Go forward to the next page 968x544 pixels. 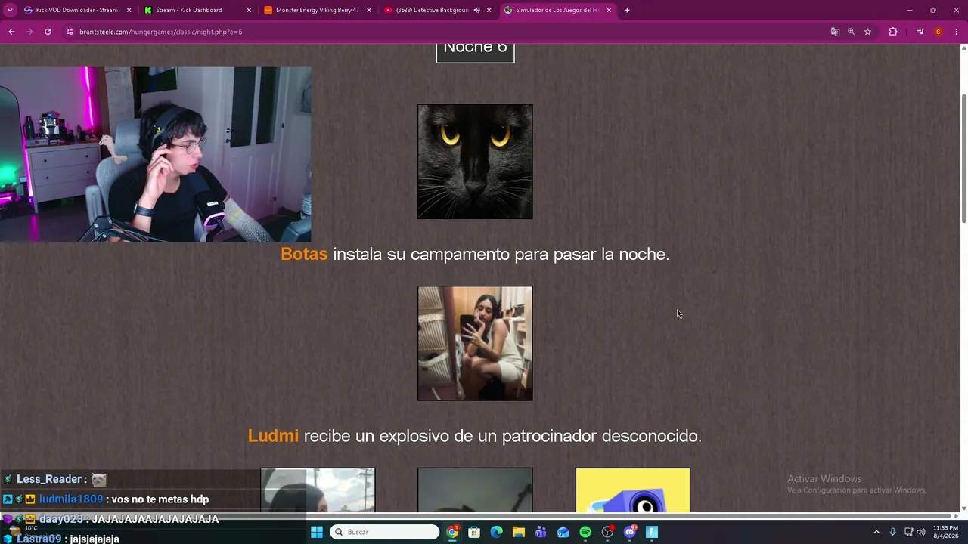pos(29,32)
